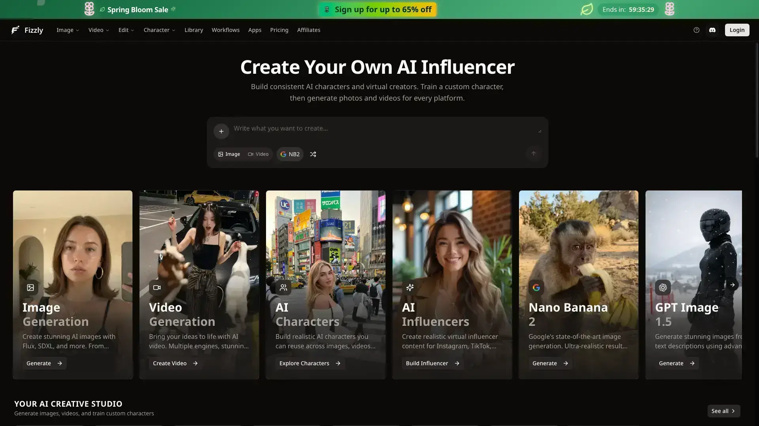Open the Pricing menu item
The height and width of the screenshot is (426, 759).
click(x=279, y=30)
